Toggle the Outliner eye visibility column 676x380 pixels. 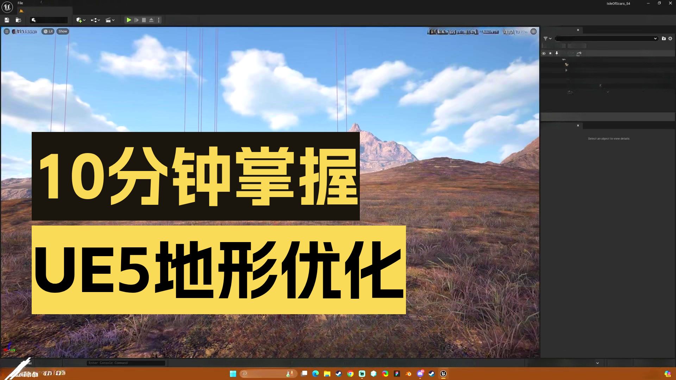point(544,53)
